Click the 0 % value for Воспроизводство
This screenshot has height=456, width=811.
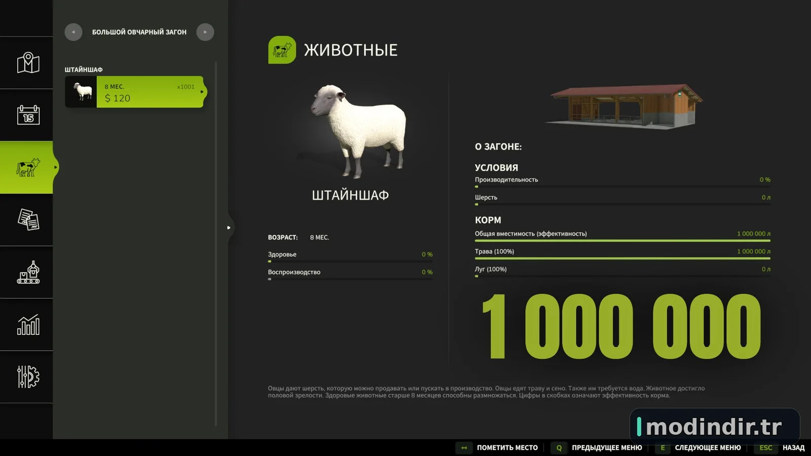click(x=427, y=272)
